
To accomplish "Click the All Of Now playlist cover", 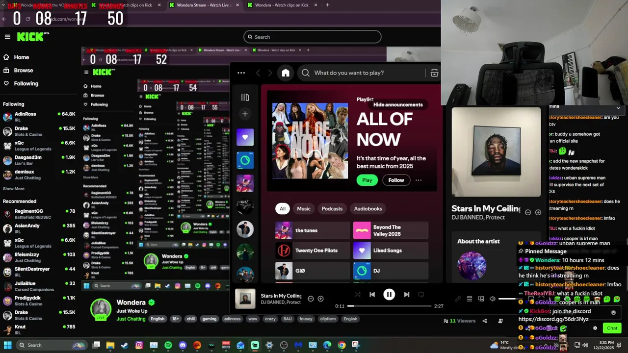I will pos(310,141).
